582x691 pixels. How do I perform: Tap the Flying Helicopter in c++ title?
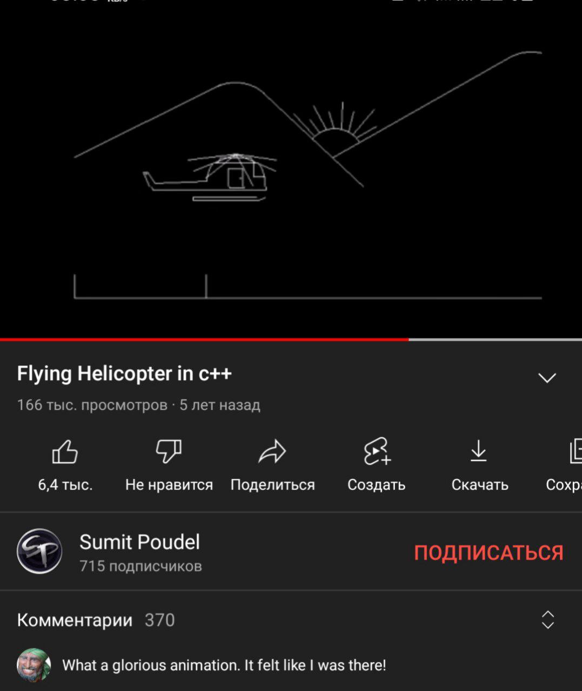point(124,374)
